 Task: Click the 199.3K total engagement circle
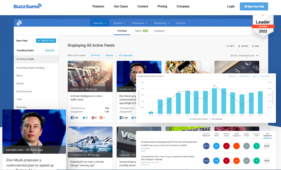[x=267, y=161]
